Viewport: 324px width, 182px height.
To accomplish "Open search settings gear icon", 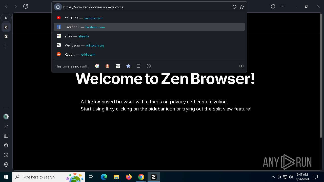I will click(241, 66).
